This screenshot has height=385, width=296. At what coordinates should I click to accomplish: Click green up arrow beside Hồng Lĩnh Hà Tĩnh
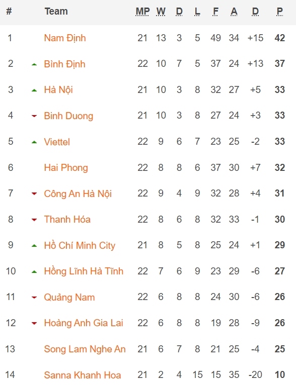point(34,272)
